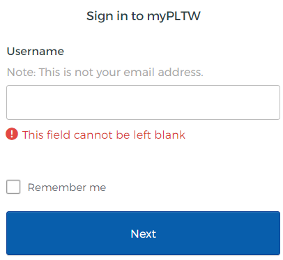Click the 'Sign in to myPLTW' heading
The width and height of the screenshot is (283, 260).
click(144, 16)
